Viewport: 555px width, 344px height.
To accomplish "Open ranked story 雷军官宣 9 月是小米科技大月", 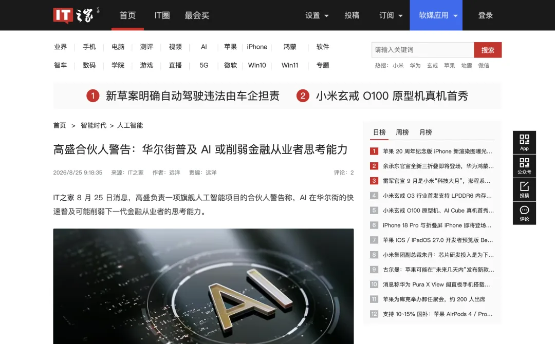I will (x=436, y=181).
